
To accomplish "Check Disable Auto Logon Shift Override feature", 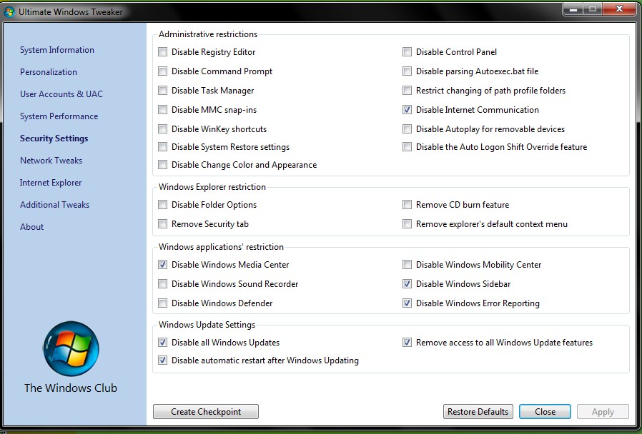I will pos(407,147).
